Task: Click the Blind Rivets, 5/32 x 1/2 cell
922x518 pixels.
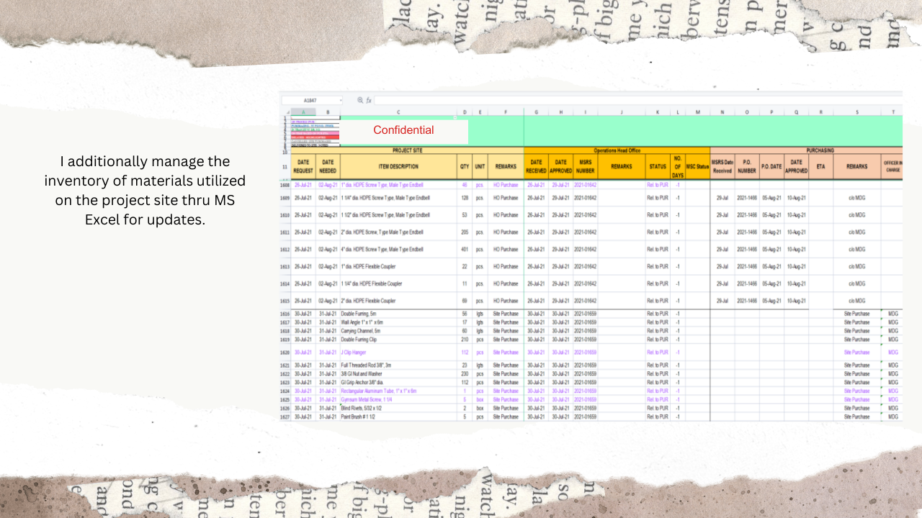Action: tap(398, 408)
